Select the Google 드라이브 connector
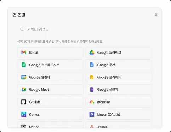The image size is (171, 132). (x=119, y=52)
